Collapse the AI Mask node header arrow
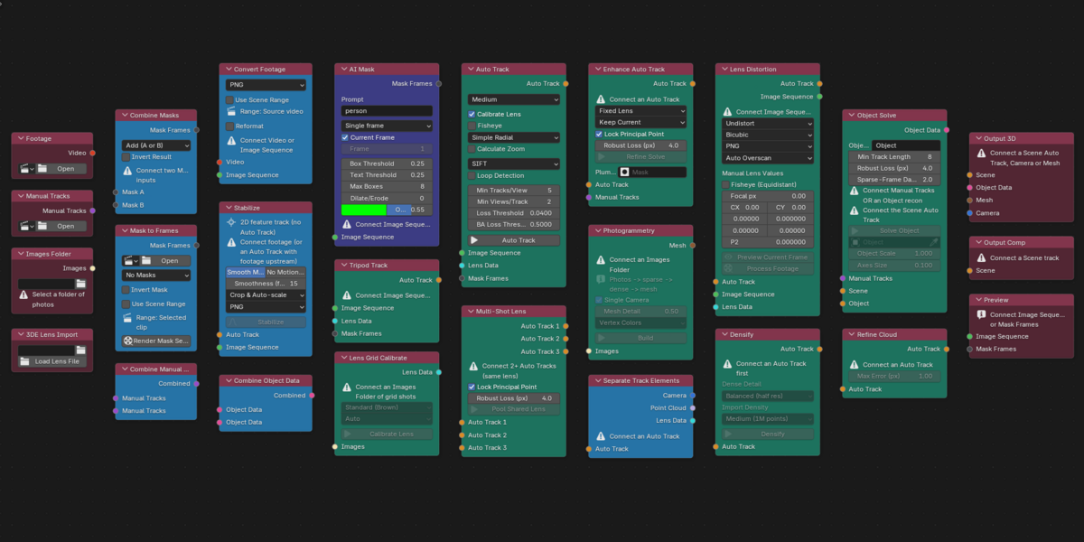1084x542 pixels. tap(341, 69)
